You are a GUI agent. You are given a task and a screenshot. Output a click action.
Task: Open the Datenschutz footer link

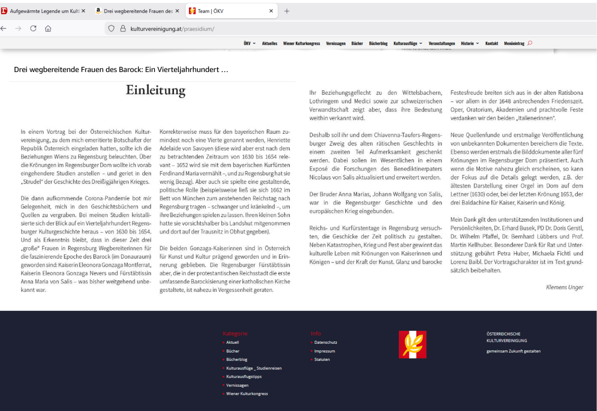point(326,343)
